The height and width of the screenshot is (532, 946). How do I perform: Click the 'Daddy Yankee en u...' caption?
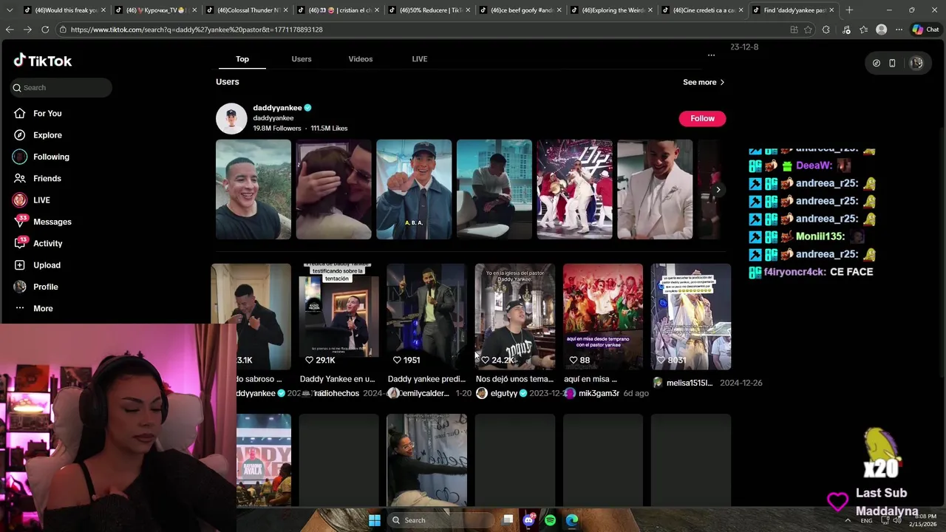click(x=337, y=379)
